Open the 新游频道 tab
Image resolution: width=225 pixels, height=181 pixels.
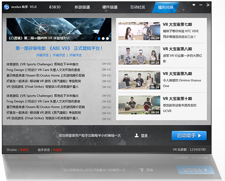point(82,7)
